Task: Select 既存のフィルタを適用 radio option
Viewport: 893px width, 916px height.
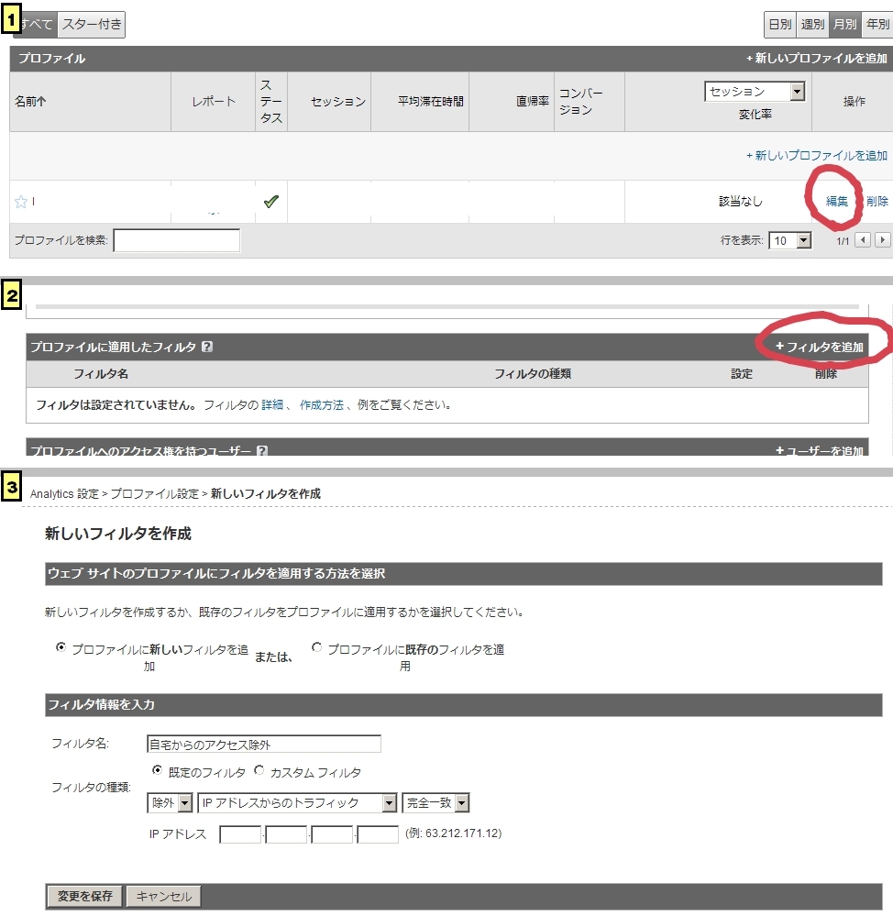Action: [317, 647]
